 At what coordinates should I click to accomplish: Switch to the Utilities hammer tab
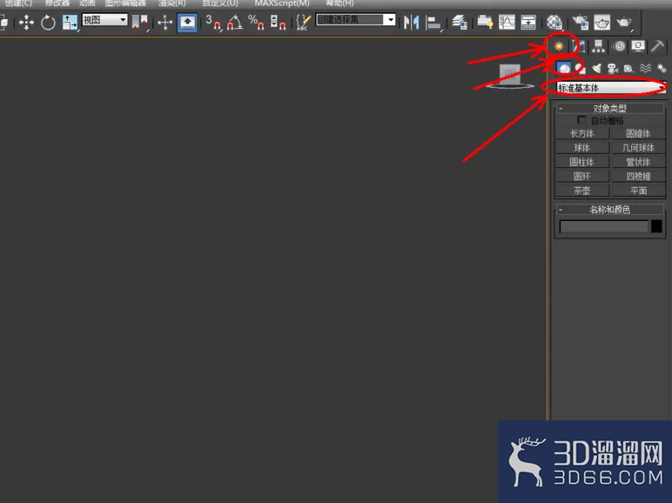pos(657,46)
